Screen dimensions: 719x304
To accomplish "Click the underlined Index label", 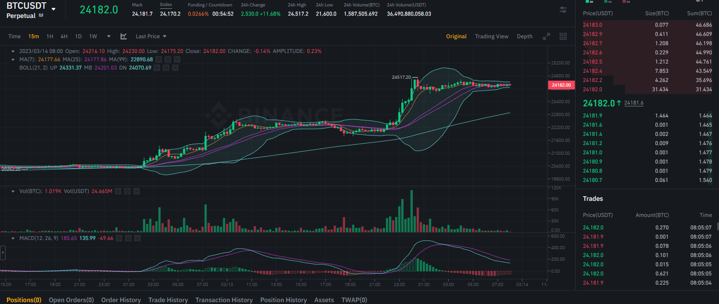I will pyautogui.click(x=166, y=5).
